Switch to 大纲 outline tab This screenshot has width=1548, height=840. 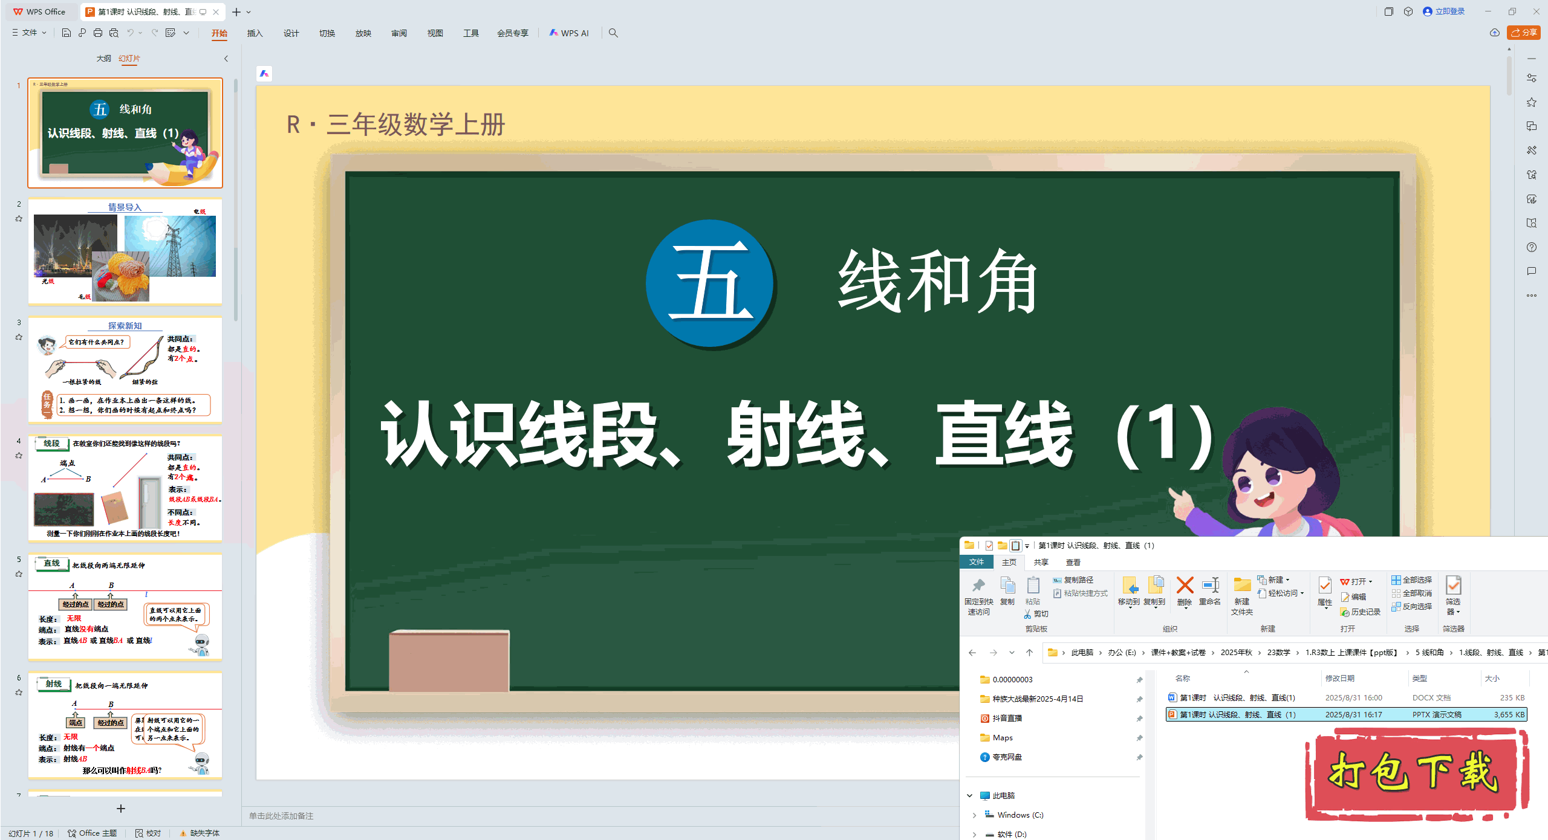point(103,59)
